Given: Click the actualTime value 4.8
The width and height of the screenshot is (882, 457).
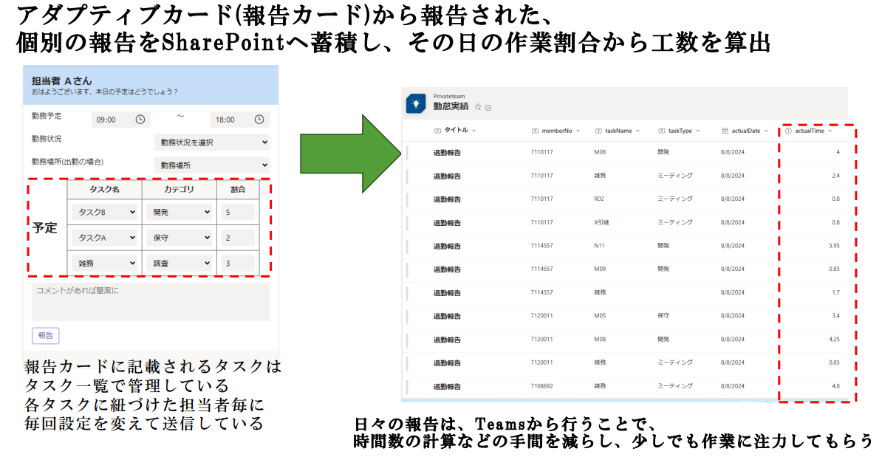Looking at the screenshot, I should (x=836, y=386).
